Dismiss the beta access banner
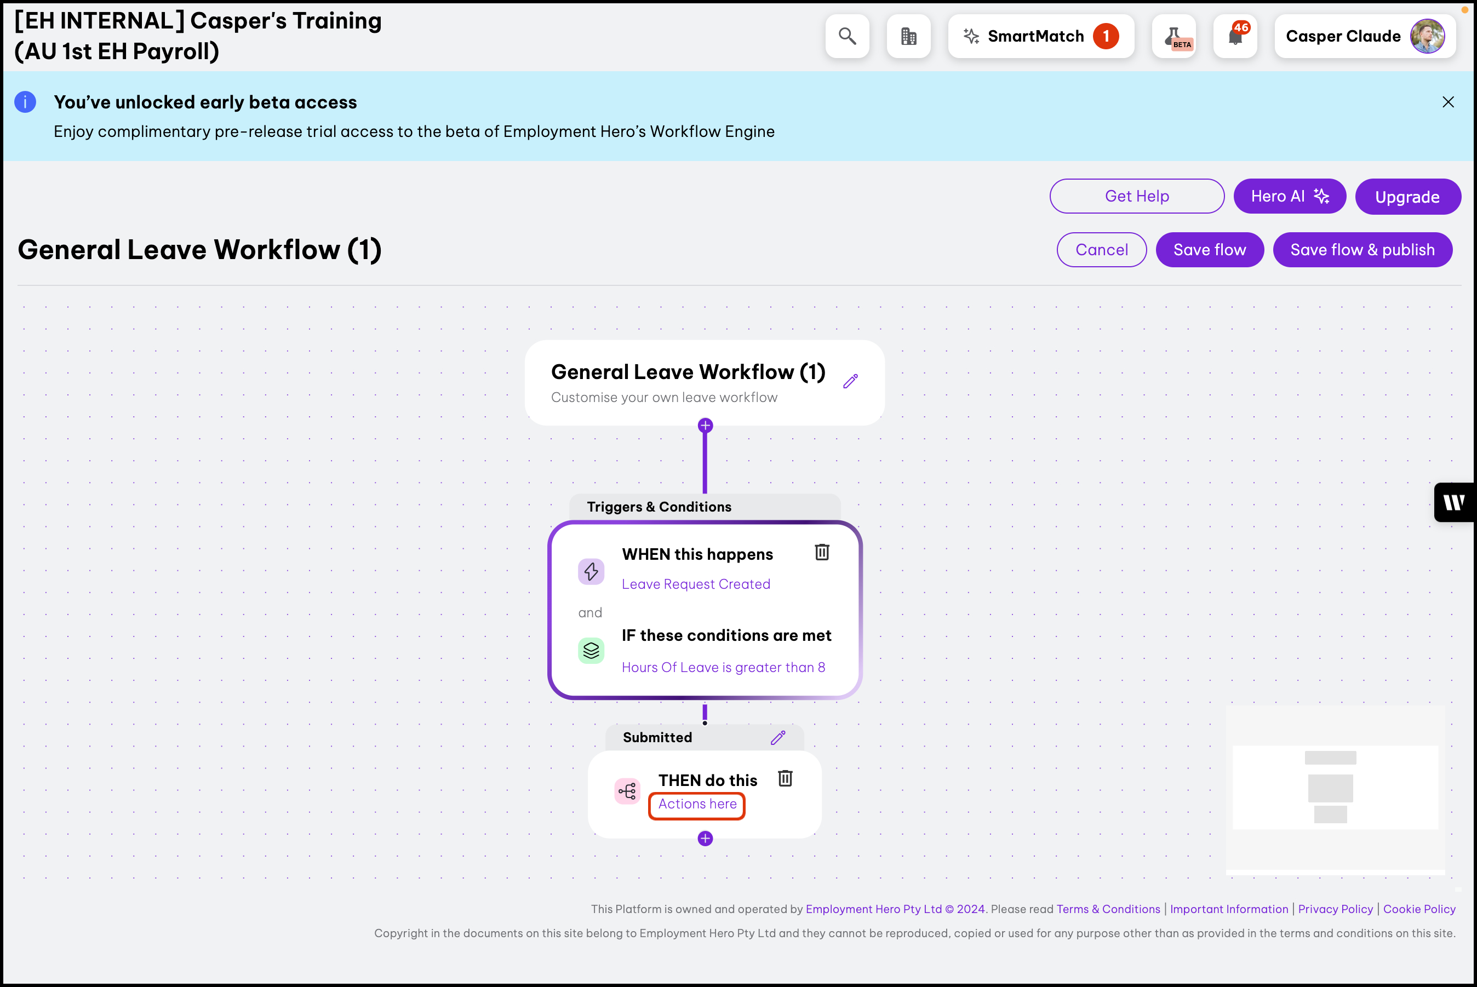This screenshot has width=1477, height=987. click(1447, 102)
